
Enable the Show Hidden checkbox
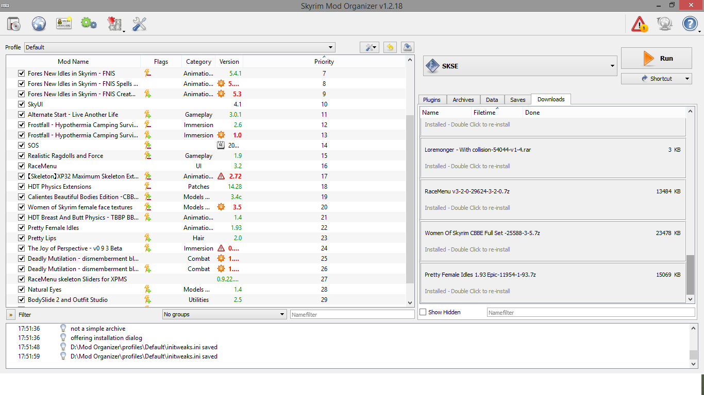click(x=423, y=312)
